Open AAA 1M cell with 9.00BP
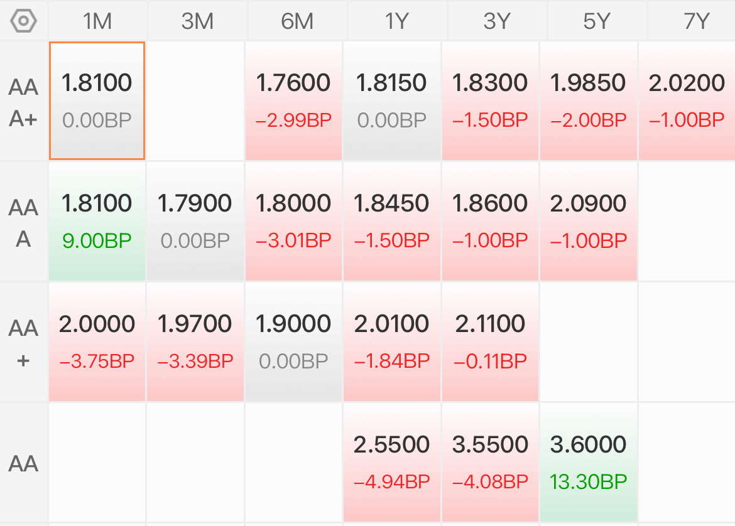This screenshot has height=526, width=735. click(97, 221)
